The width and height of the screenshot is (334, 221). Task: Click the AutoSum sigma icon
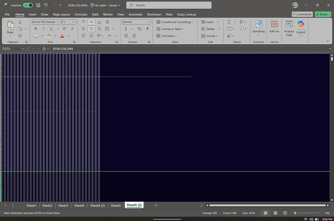[229, 22]
